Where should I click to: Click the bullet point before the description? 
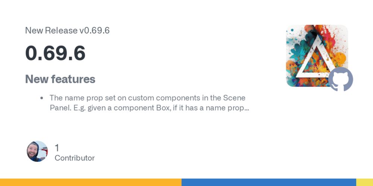pos(42,98)
